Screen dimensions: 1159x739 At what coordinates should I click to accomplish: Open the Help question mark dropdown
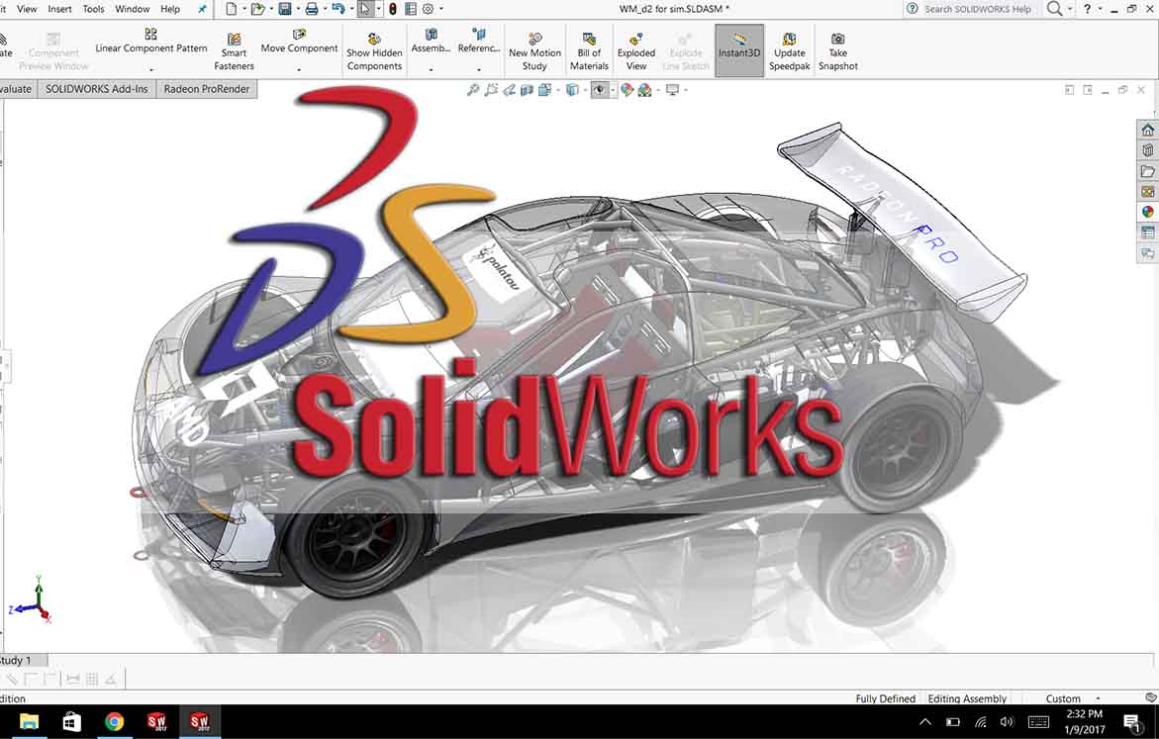pyautogui.click(x=1100, y=9)
